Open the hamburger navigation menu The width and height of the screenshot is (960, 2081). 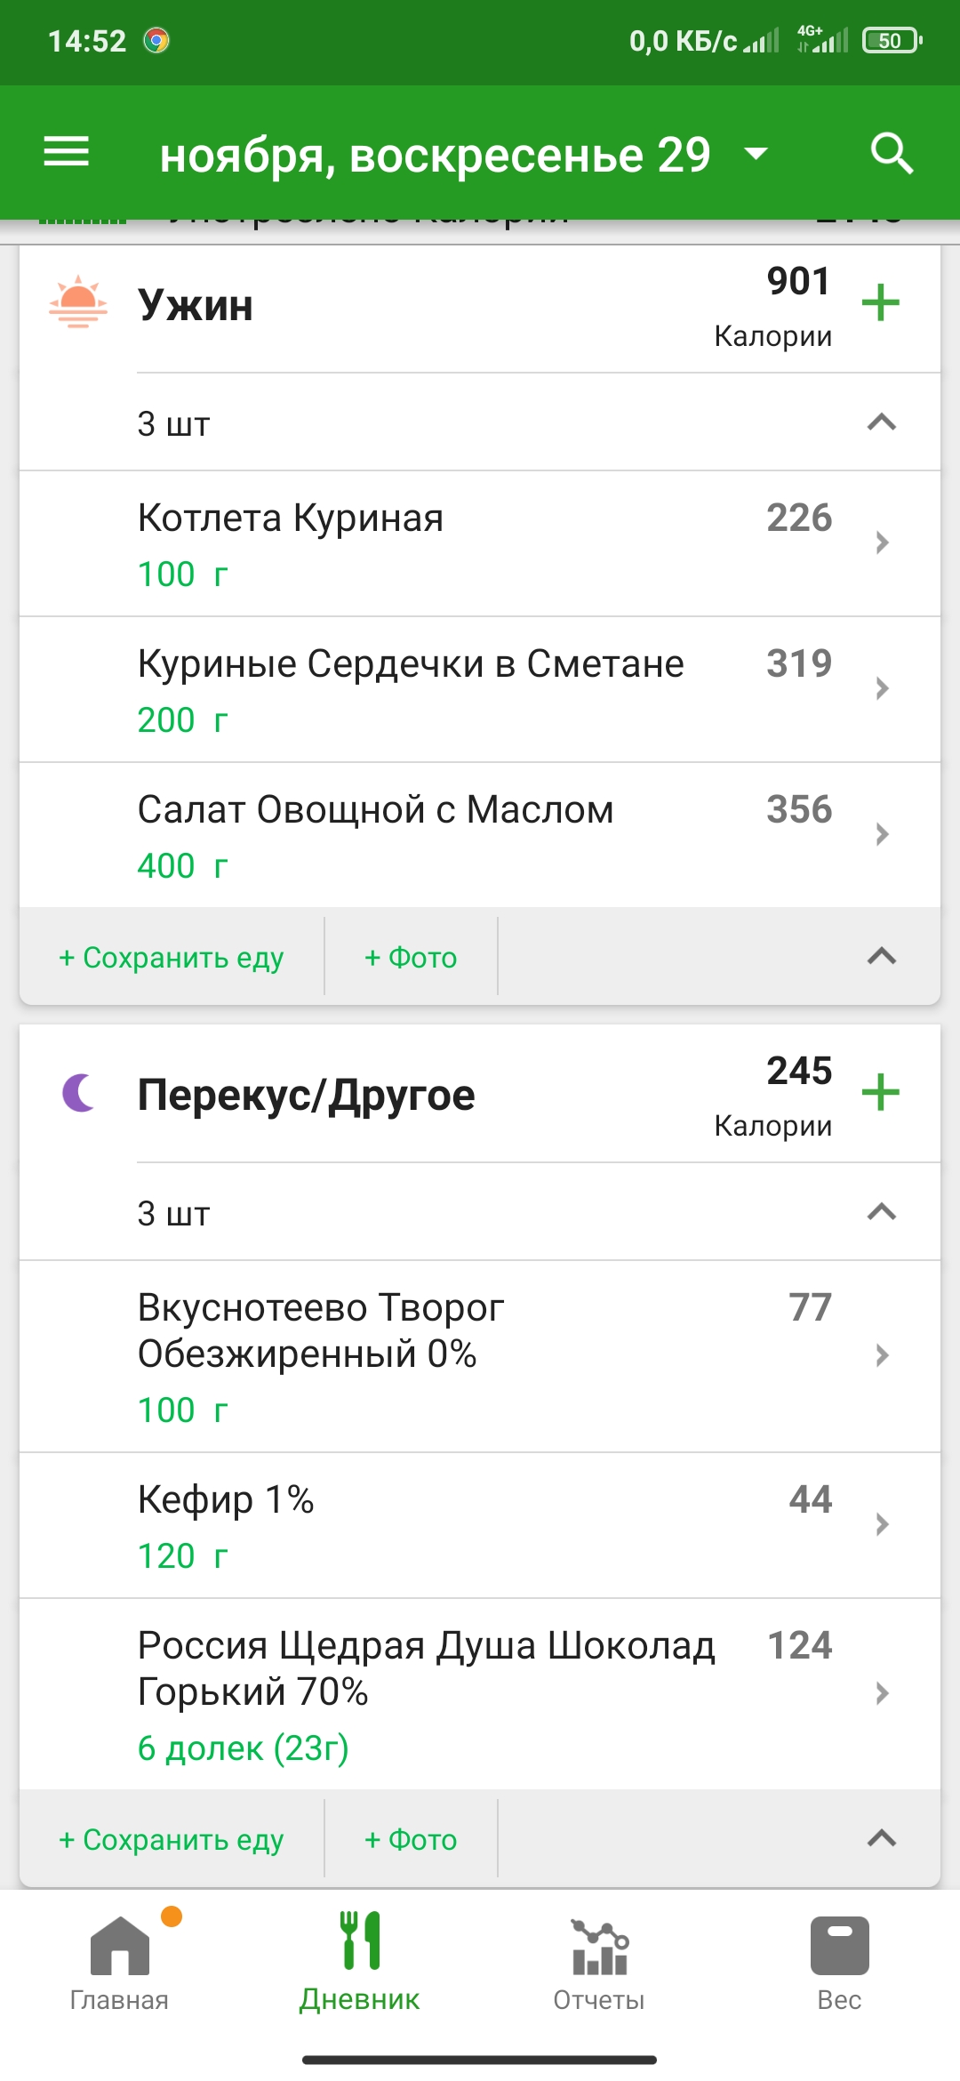[x=67, y=152]
